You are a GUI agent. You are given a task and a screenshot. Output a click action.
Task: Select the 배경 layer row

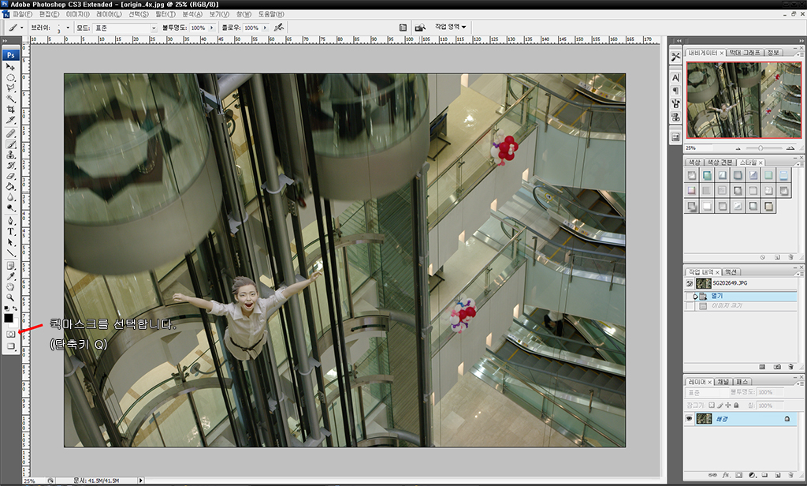[741, 419]
